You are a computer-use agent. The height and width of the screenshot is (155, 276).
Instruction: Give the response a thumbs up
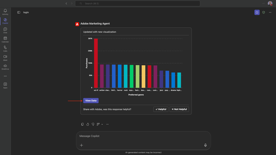[x=88, y=124]
